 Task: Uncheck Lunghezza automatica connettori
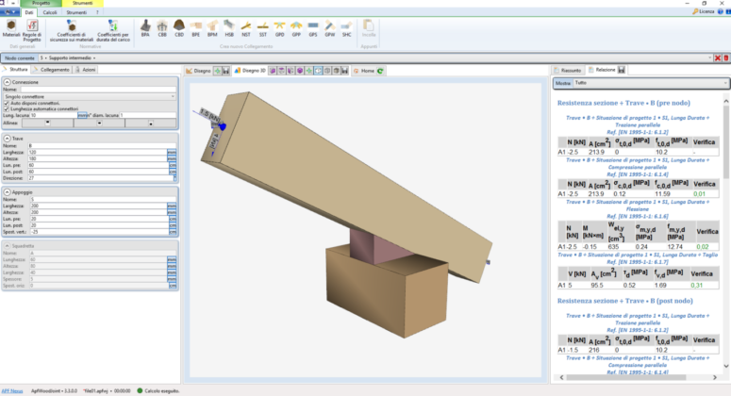6,108
